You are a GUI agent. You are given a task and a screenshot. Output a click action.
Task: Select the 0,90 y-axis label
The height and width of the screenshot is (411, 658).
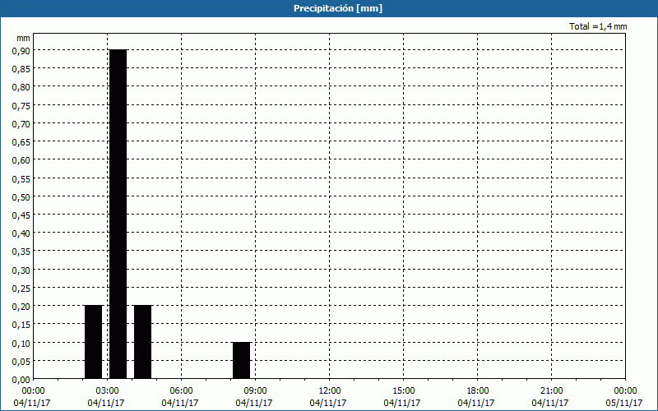coord(21,50)
